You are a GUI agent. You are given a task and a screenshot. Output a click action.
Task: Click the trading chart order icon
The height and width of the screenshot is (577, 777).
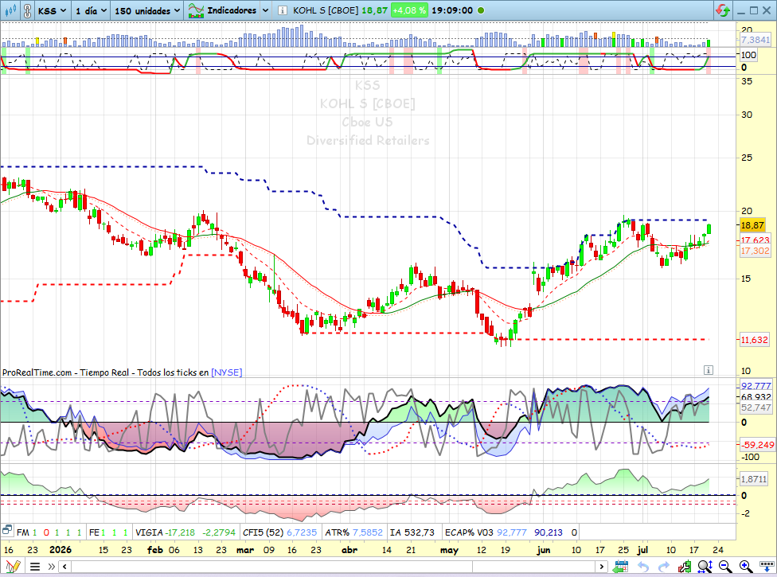(685, 566)
